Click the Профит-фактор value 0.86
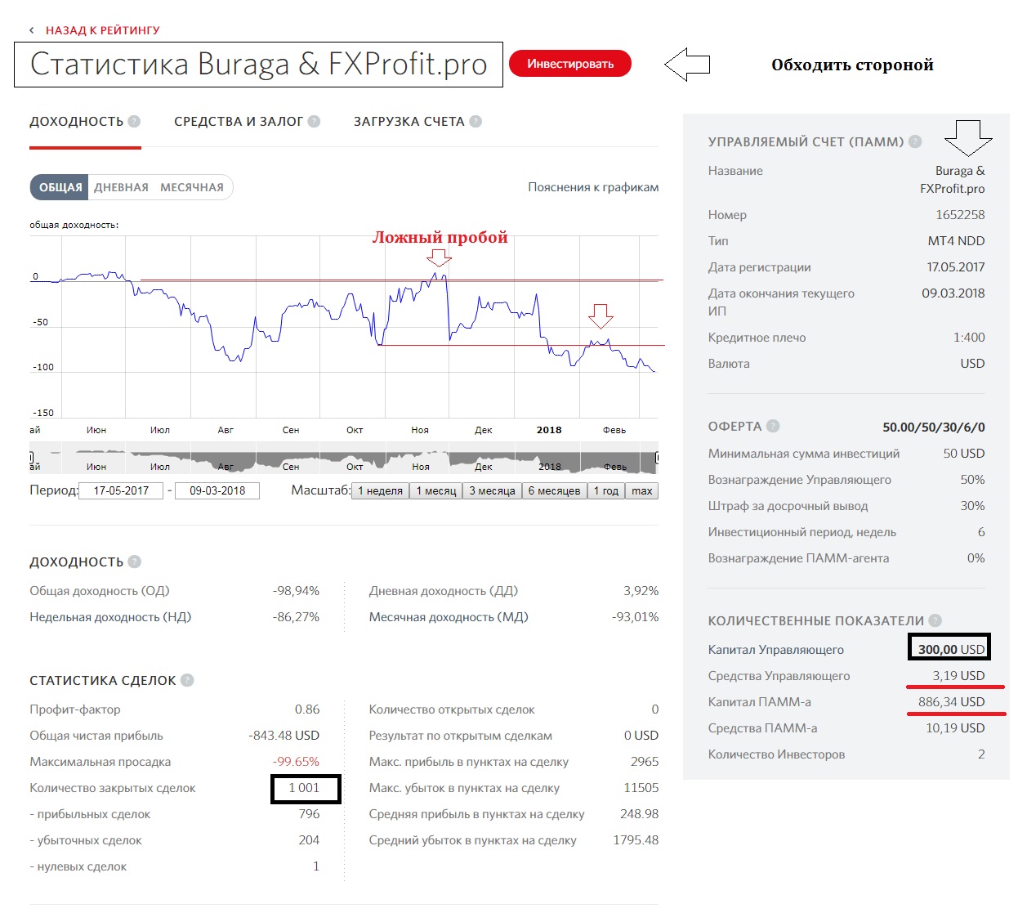This screenshot has height=922, width=1018. point(307,709)
